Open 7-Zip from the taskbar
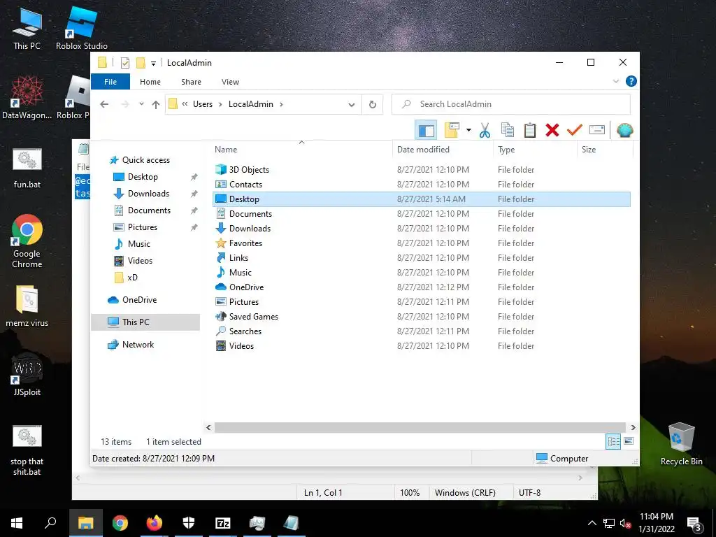 click(x=222, y=523)
